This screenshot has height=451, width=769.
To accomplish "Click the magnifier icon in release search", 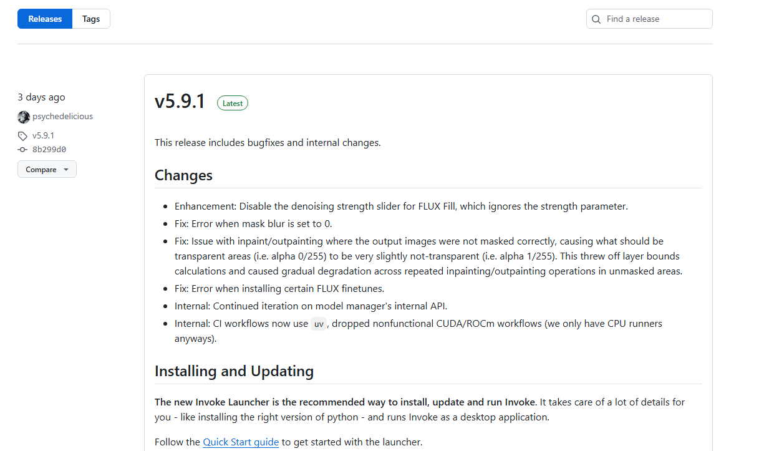I will (597, 19).
